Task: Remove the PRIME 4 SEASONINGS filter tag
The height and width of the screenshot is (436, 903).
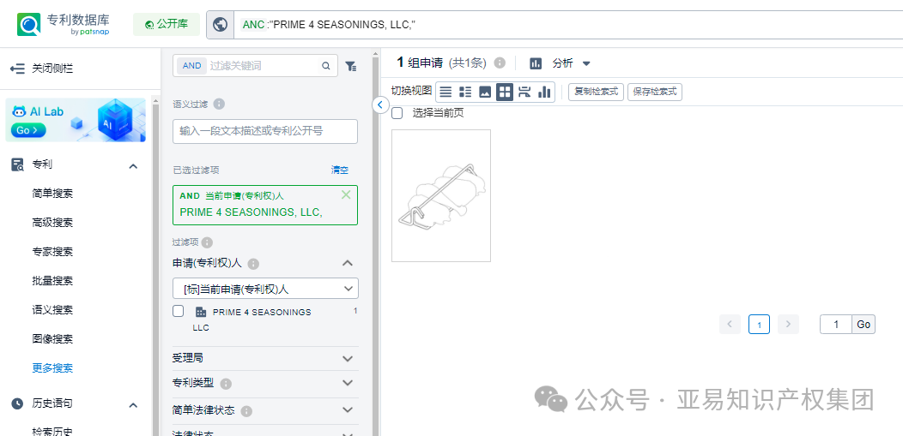Action: [346, 194]
